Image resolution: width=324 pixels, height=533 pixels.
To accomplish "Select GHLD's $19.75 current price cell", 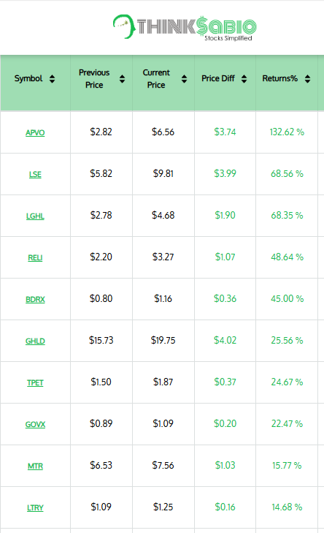I will click(163, 341).
